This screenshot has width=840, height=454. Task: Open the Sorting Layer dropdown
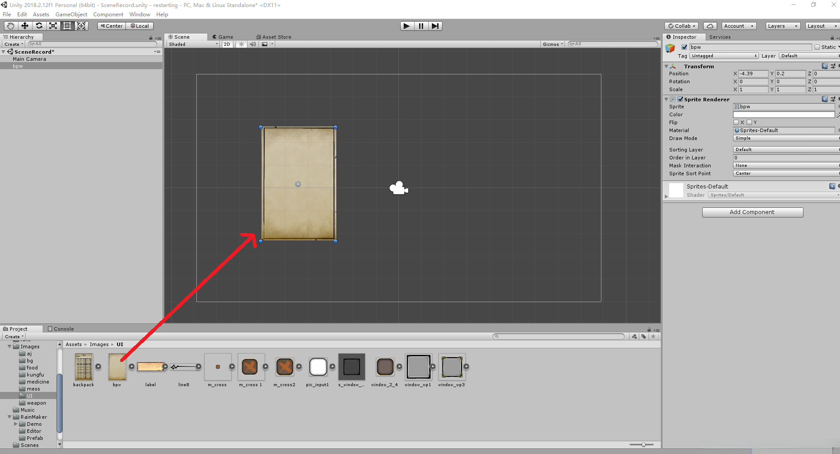click(x=786, y=150)
